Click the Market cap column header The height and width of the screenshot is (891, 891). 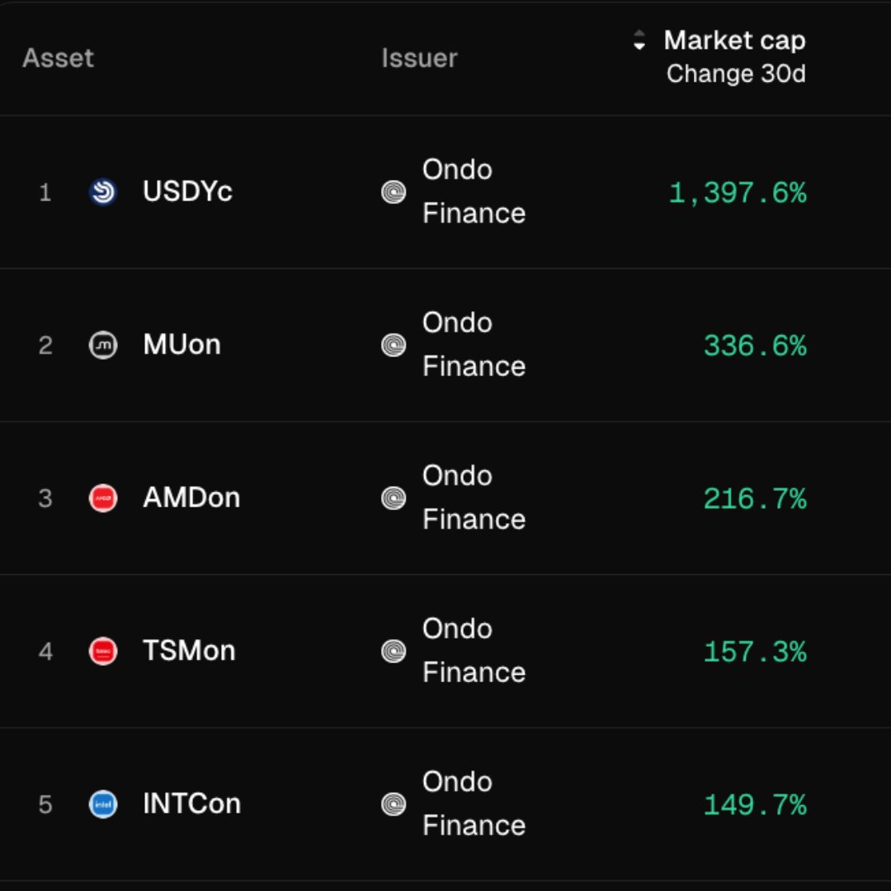tap(734, 40)
